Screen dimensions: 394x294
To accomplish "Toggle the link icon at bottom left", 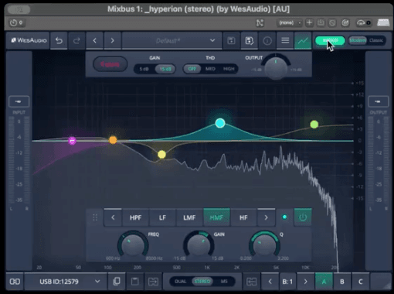I will coord(15,282).
